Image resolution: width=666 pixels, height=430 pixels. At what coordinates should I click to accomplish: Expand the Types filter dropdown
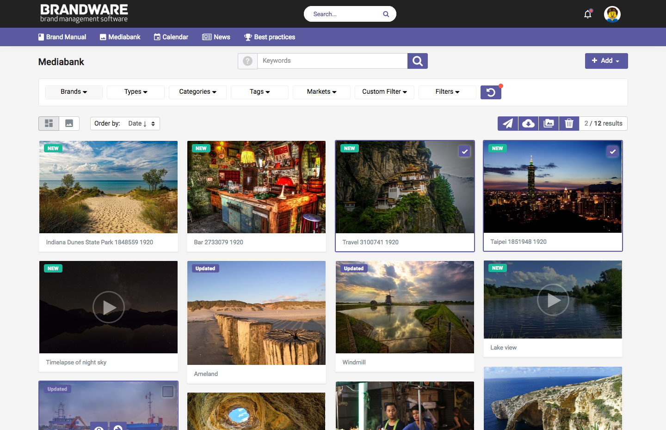pos(136,92)
